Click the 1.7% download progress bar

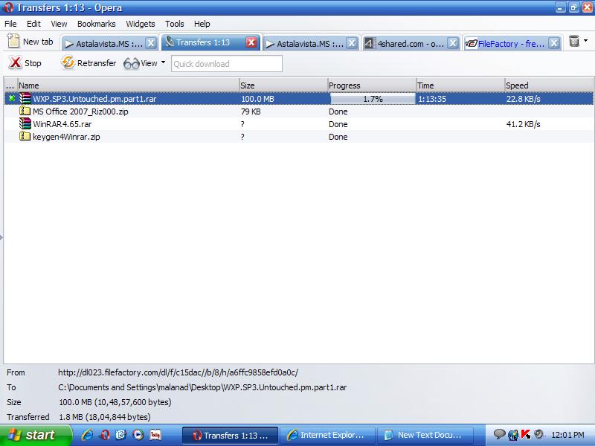372,98
